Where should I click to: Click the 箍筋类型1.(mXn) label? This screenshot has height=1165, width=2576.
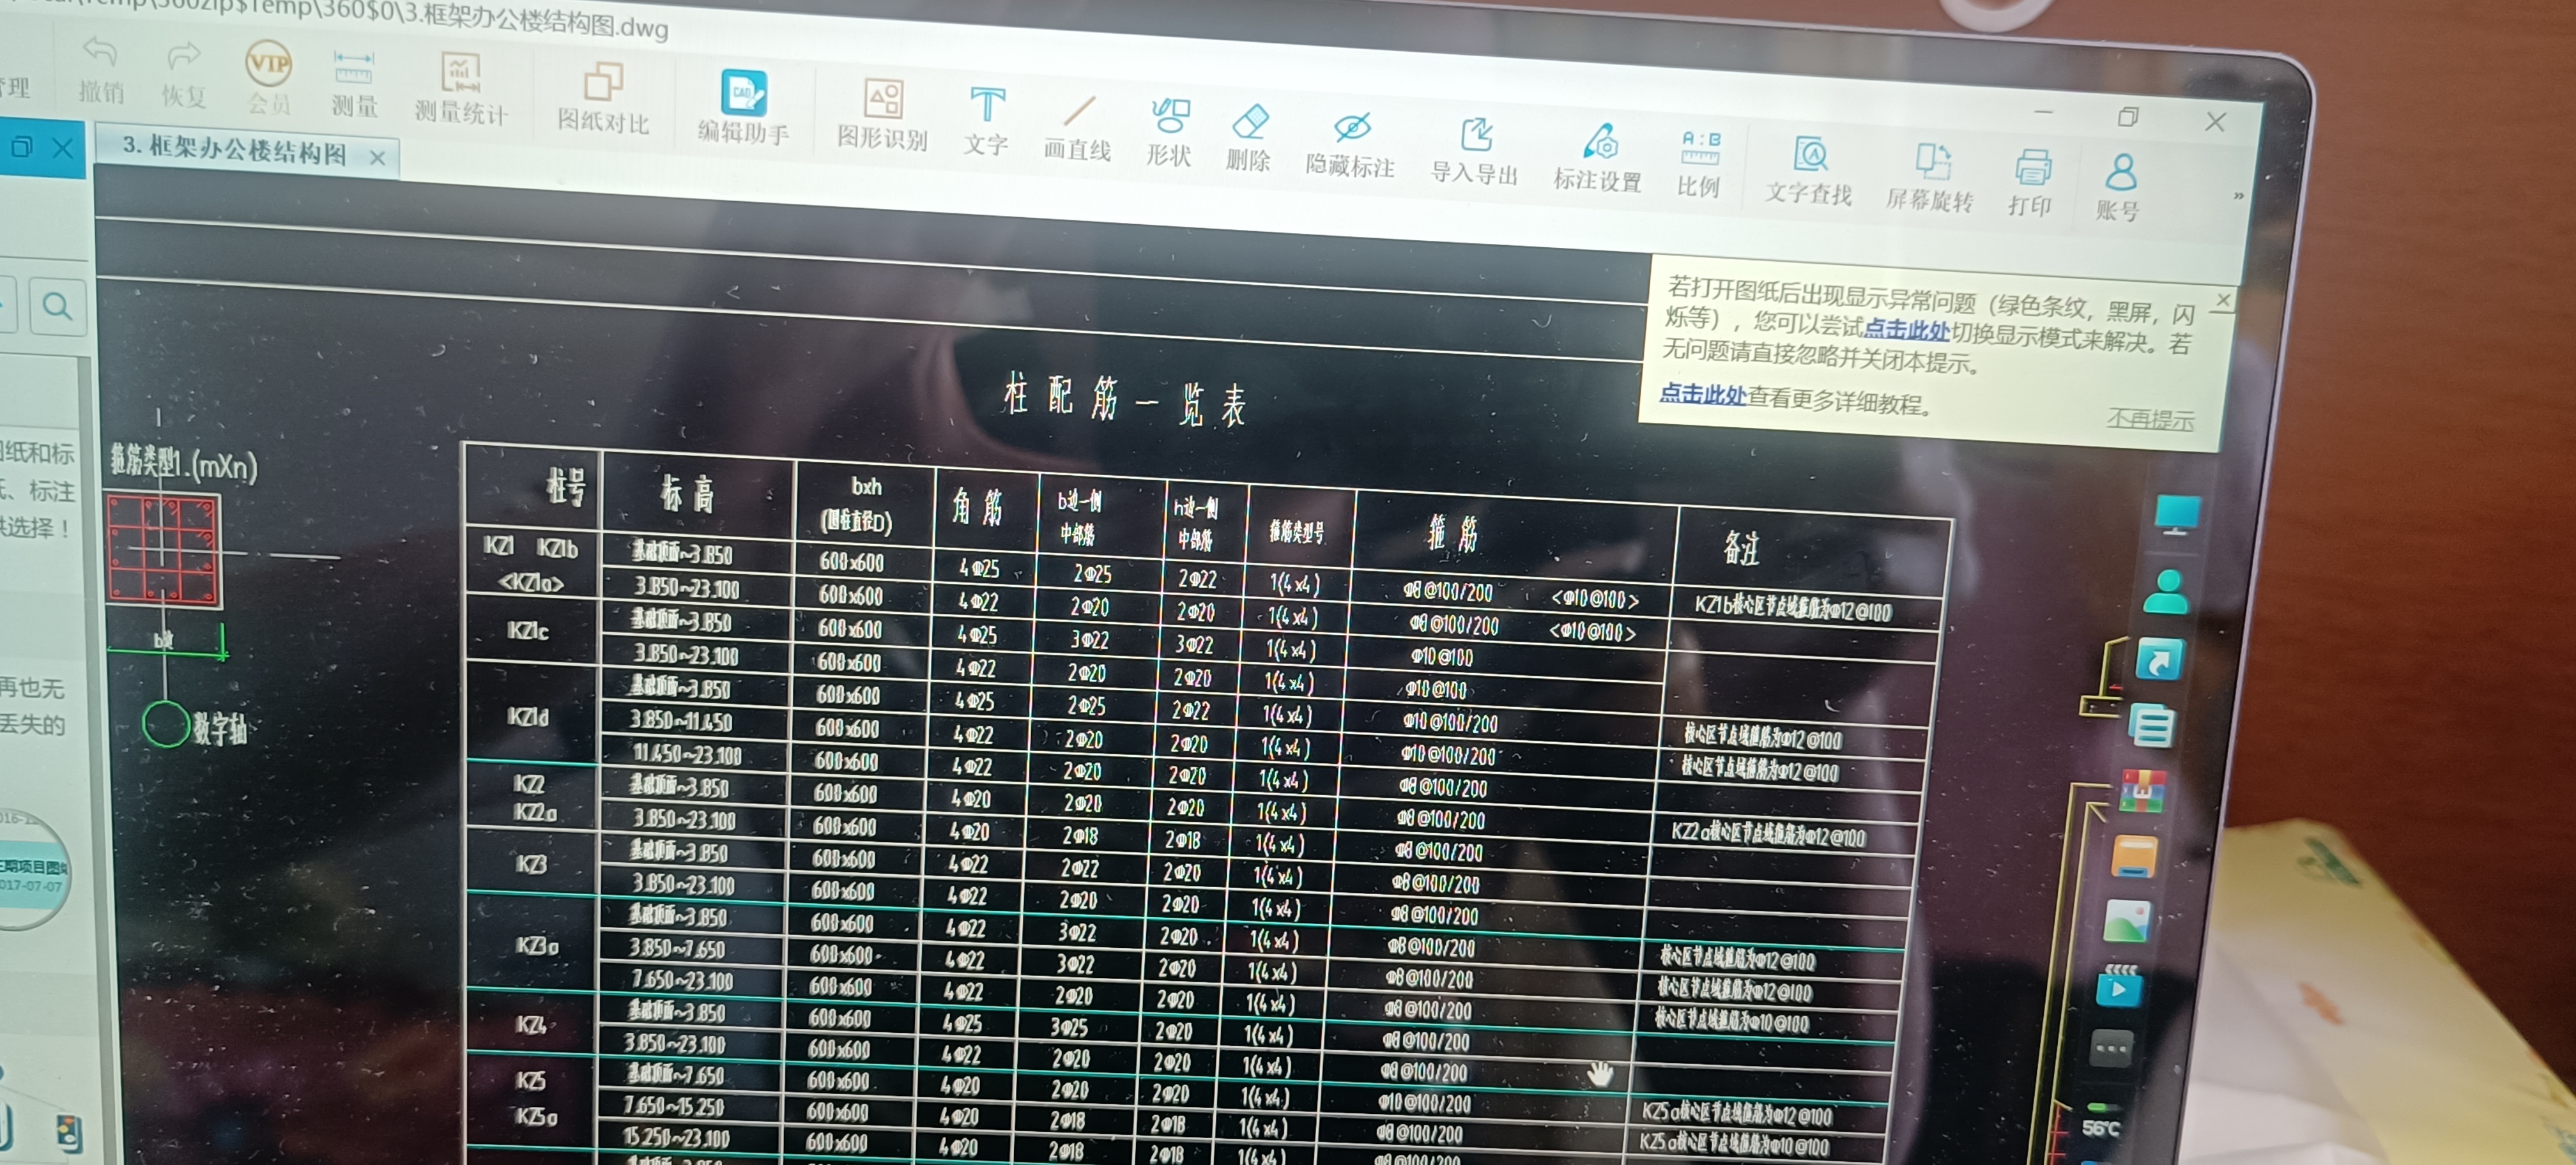(184, 464)
